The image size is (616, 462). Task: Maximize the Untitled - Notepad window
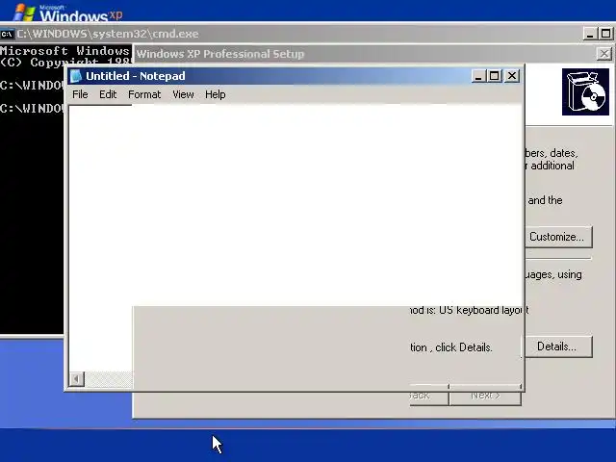coord(495,76)
